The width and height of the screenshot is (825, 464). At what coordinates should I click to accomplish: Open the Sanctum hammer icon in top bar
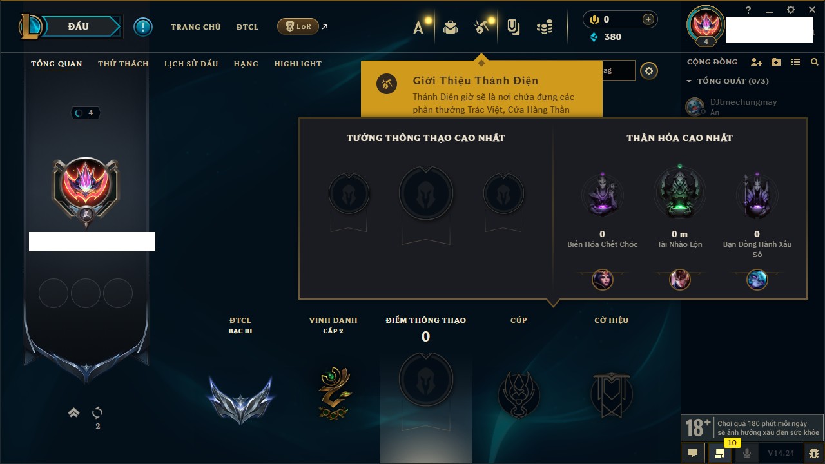pos(481,27)
